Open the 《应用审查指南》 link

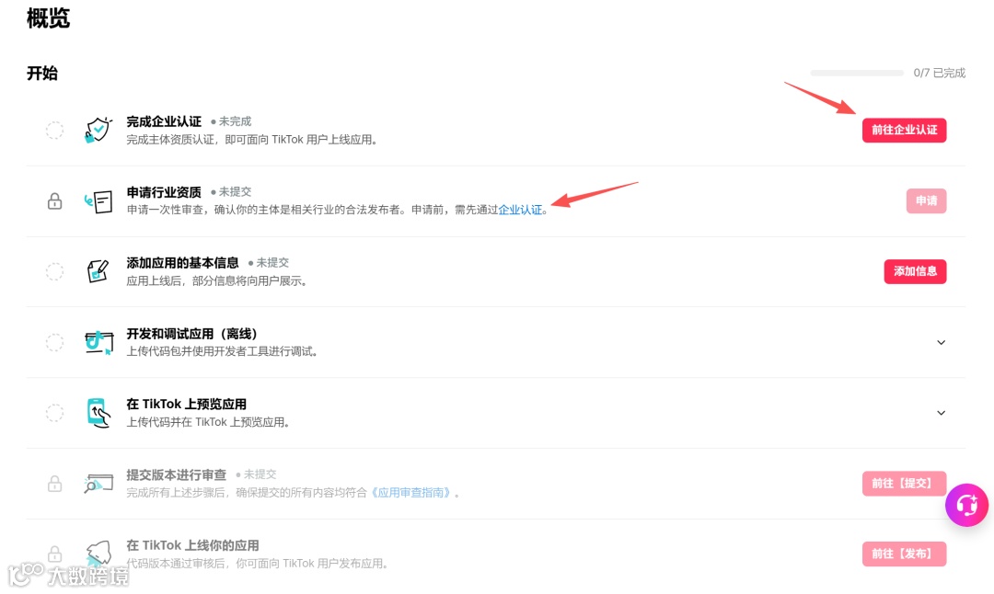coord(410,493)
